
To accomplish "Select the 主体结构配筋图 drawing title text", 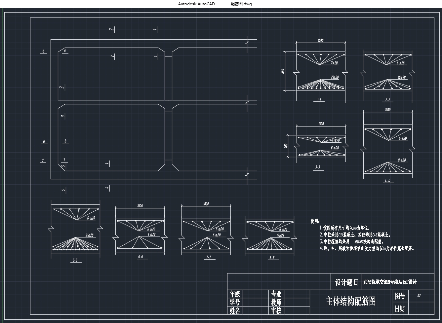I will click(x=351, y=301).
